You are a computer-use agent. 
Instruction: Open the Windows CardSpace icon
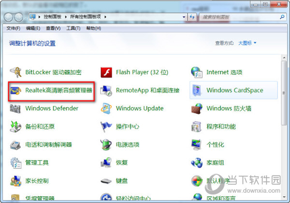[196, 91]
